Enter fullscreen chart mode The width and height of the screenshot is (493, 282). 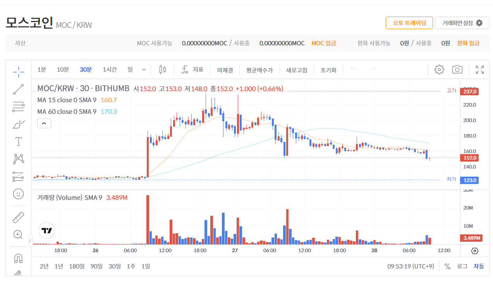480,70
